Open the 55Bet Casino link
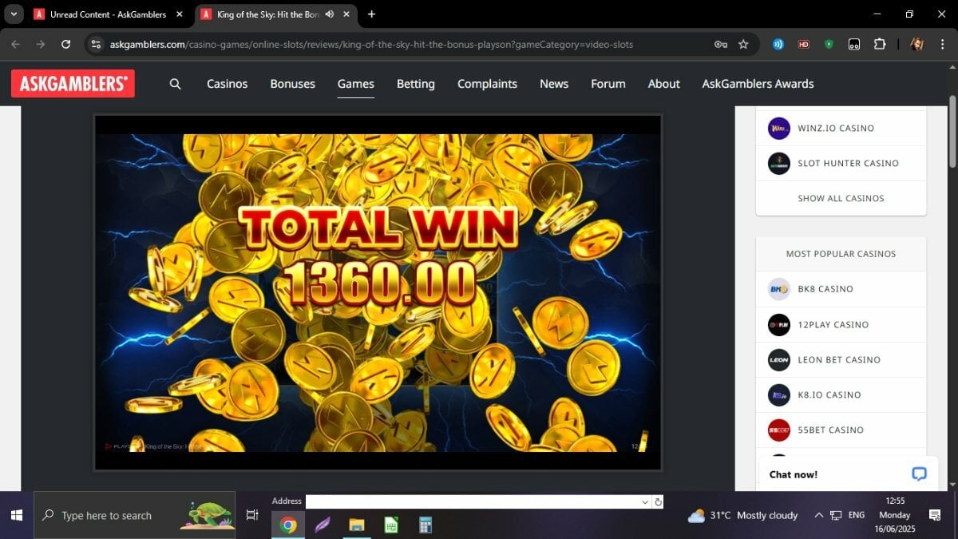 [x=830, y=430]
